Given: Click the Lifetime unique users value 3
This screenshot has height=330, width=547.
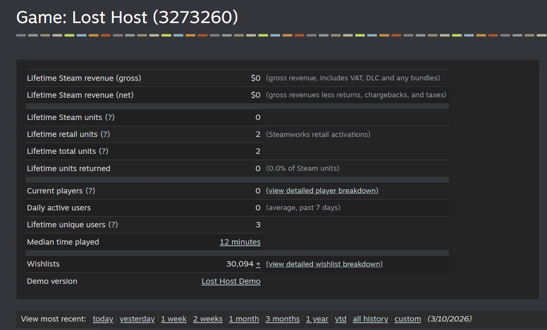Looking at the screenshot, I should [258, 225].
